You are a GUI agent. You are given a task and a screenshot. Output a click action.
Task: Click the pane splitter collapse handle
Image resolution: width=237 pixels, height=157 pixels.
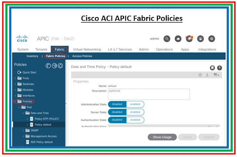coord(66,103)
